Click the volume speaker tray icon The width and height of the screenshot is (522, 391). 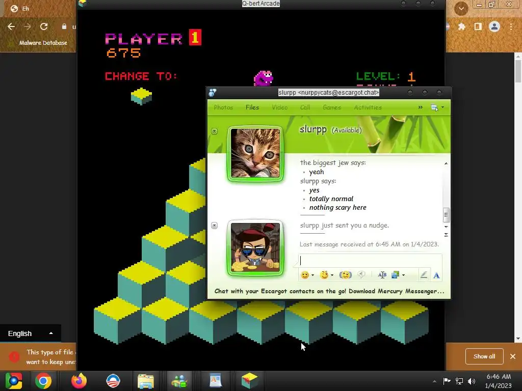click(x=472, y=381)
